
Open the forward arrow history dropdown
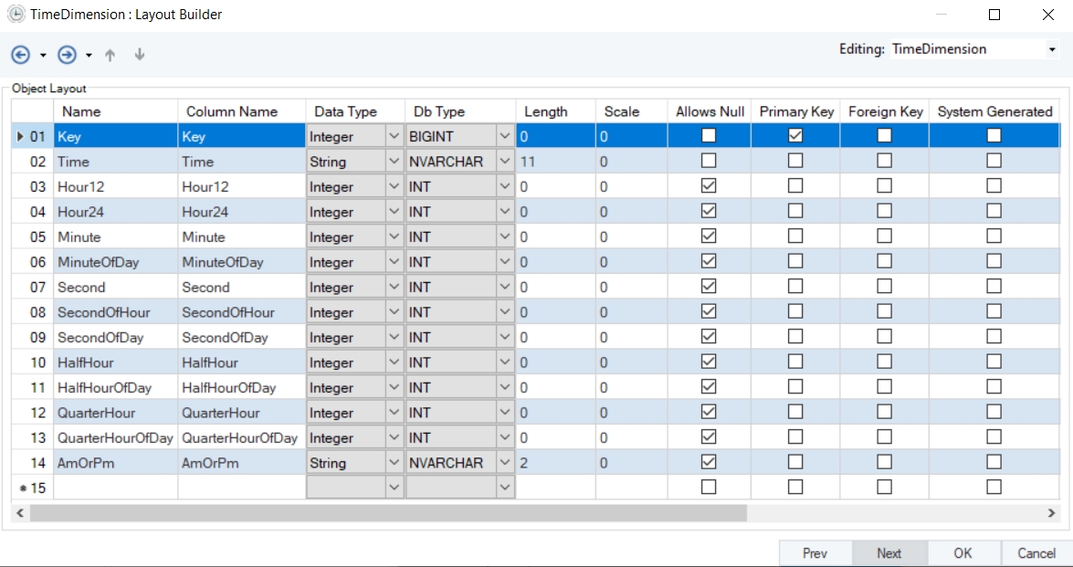click(x=89, y=56)
